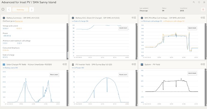207x109 pixels.
Task: Expand Solar Charger PV Yield widget fullscreen
Action: pos(66,64)
